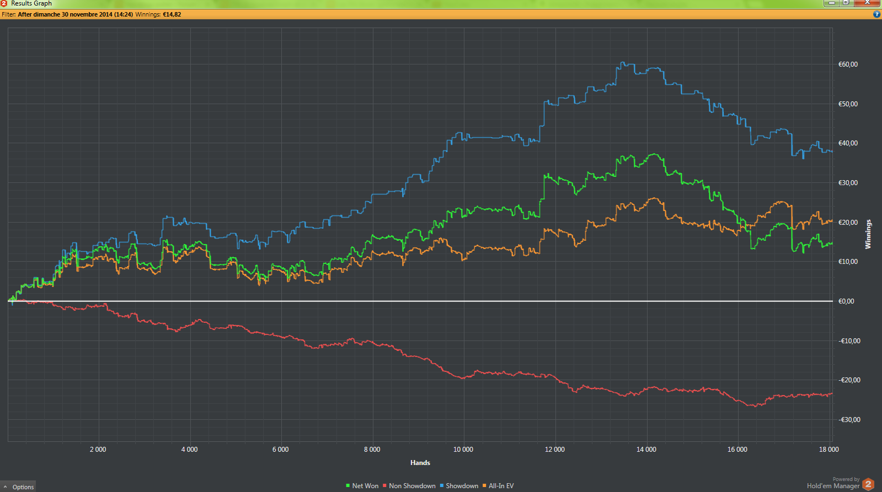Click the €50,00 axis label
Viewport: 882px width, 492px height.
pos(848,104)
